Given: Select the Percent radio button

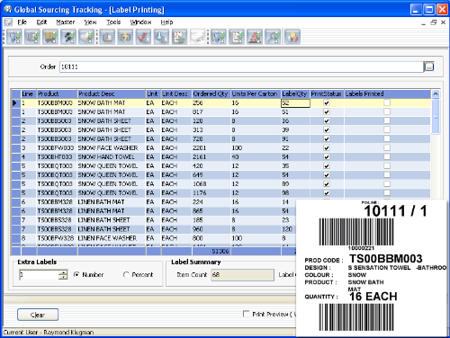Looking at the screenshot, I should (x=126, y=274).
